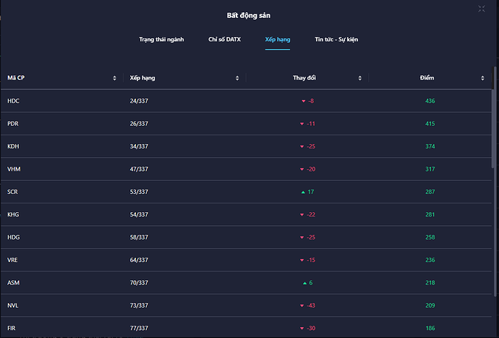Click the down arrow in HDC change
Image resolution: width=499 pixels, height=338 pixels.
coord(304,101)
